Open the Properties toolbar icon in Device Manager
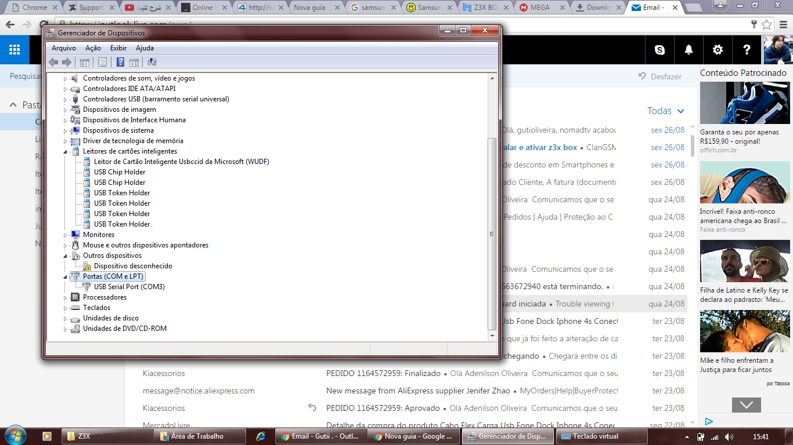Image resolution: width=793 pixels, height=445 pixels. point(102,62)
